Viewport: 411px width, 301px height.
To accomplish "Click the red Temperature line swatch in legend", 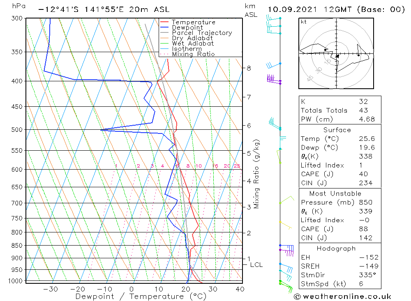I will (x=164, y=22).
